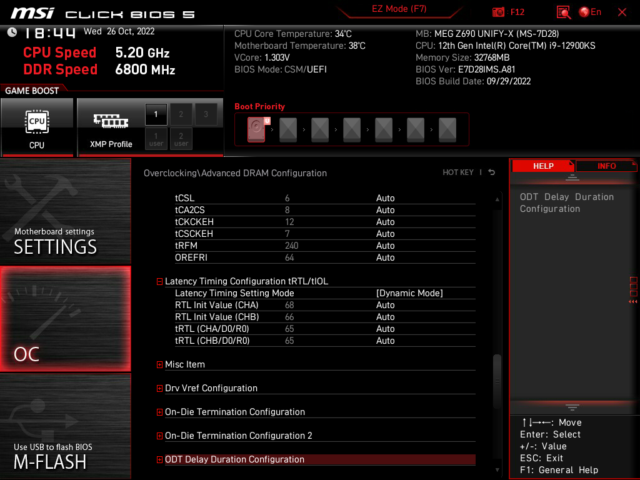Select the OREFRI Auto value field
The height and width of the screenshot is (480, 640).
(385, 257)
